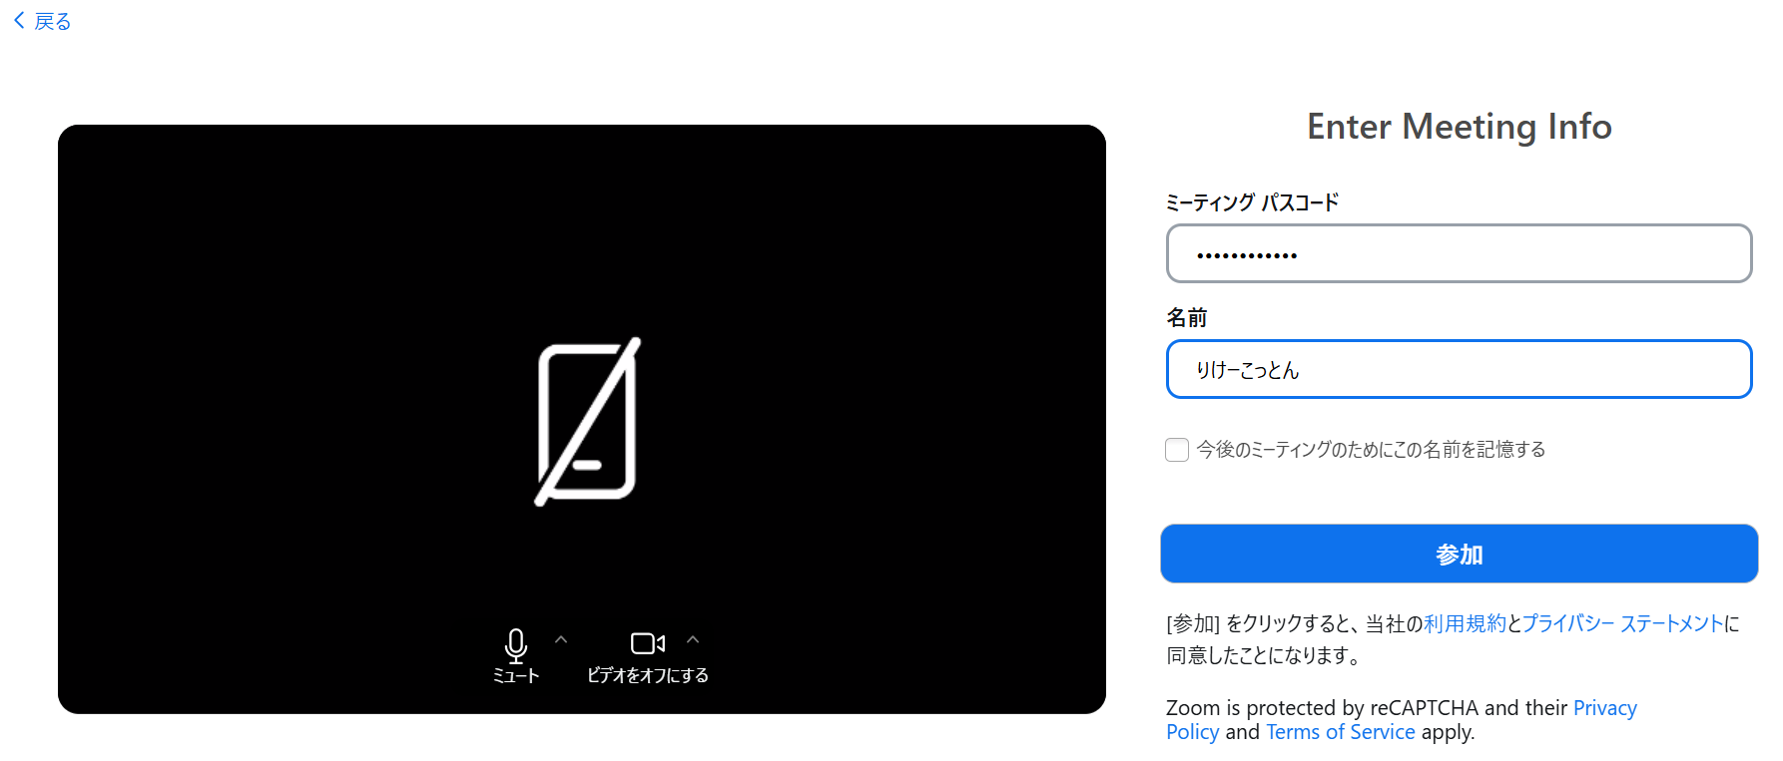Open the Privacy Policy reCAPTCHA link
This screenshot has width=1783, height=761.
(x=1605, y=708)
